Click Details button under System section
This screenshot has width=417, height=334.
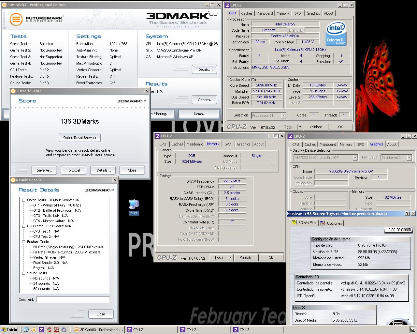click(x=205, y=69)
